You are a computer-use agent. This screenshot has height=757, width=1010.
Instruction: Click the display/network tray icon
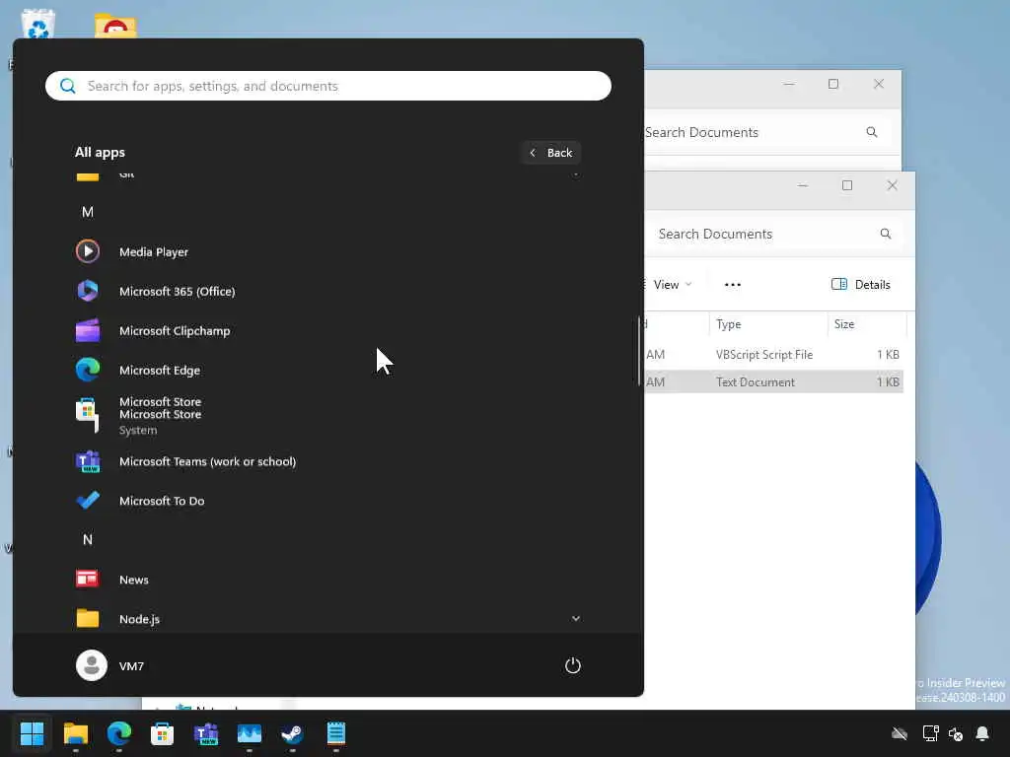[x=930, y=733]
